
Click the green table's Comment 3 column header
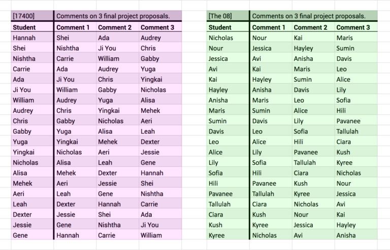[356, 27]
